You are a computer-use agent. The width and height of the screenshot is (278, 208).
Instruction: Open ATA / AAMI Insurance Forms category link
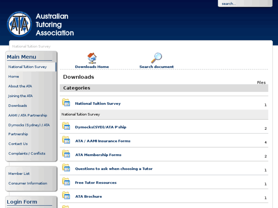click(102, 141)
